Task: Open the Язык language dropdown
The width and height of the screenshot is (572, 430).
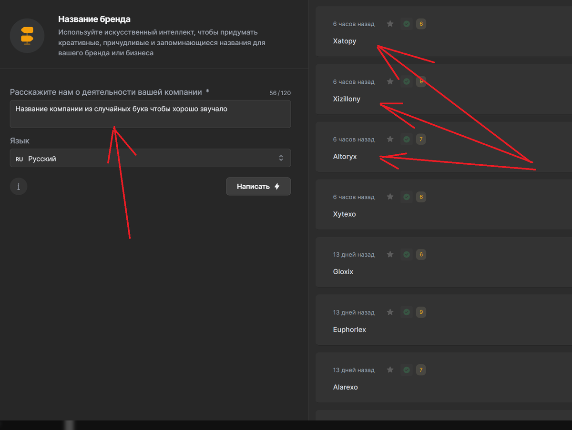Action: click(150, 158)
